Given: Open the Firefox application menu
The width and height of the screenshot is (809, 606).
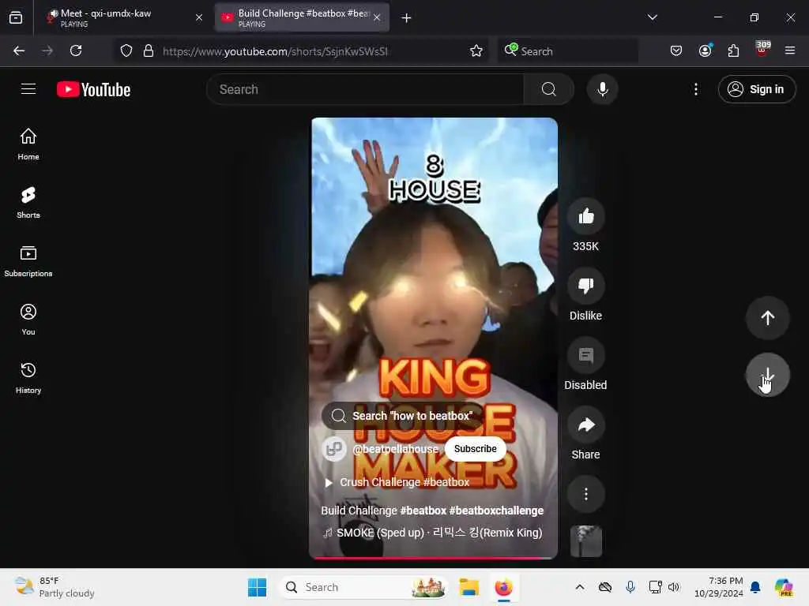Looking at the screenshot, I should [790, 50].
